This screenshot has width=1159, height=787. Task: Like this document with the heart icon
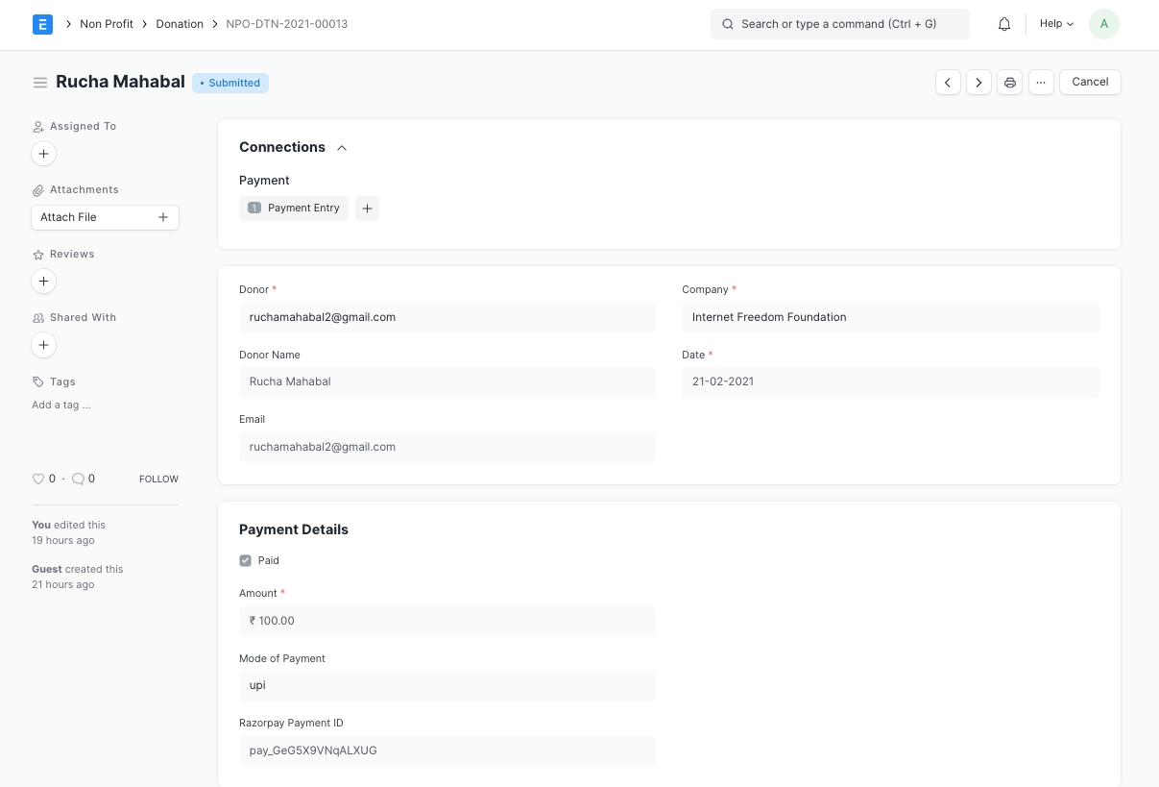[38, 479]
